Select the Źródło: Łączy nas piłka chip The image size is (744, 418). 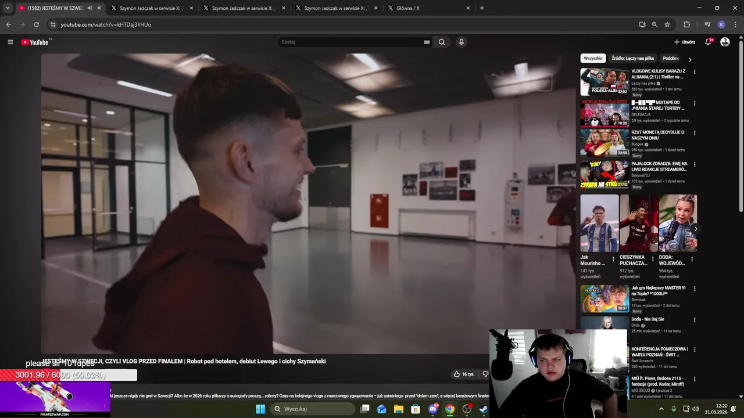(632, 59)
